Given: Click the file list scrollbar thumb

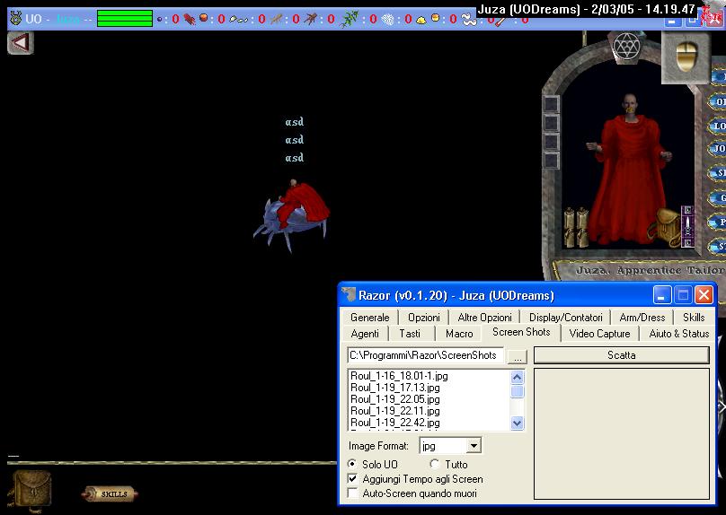Looking at the screenshot, I should (x=518, y=391).
